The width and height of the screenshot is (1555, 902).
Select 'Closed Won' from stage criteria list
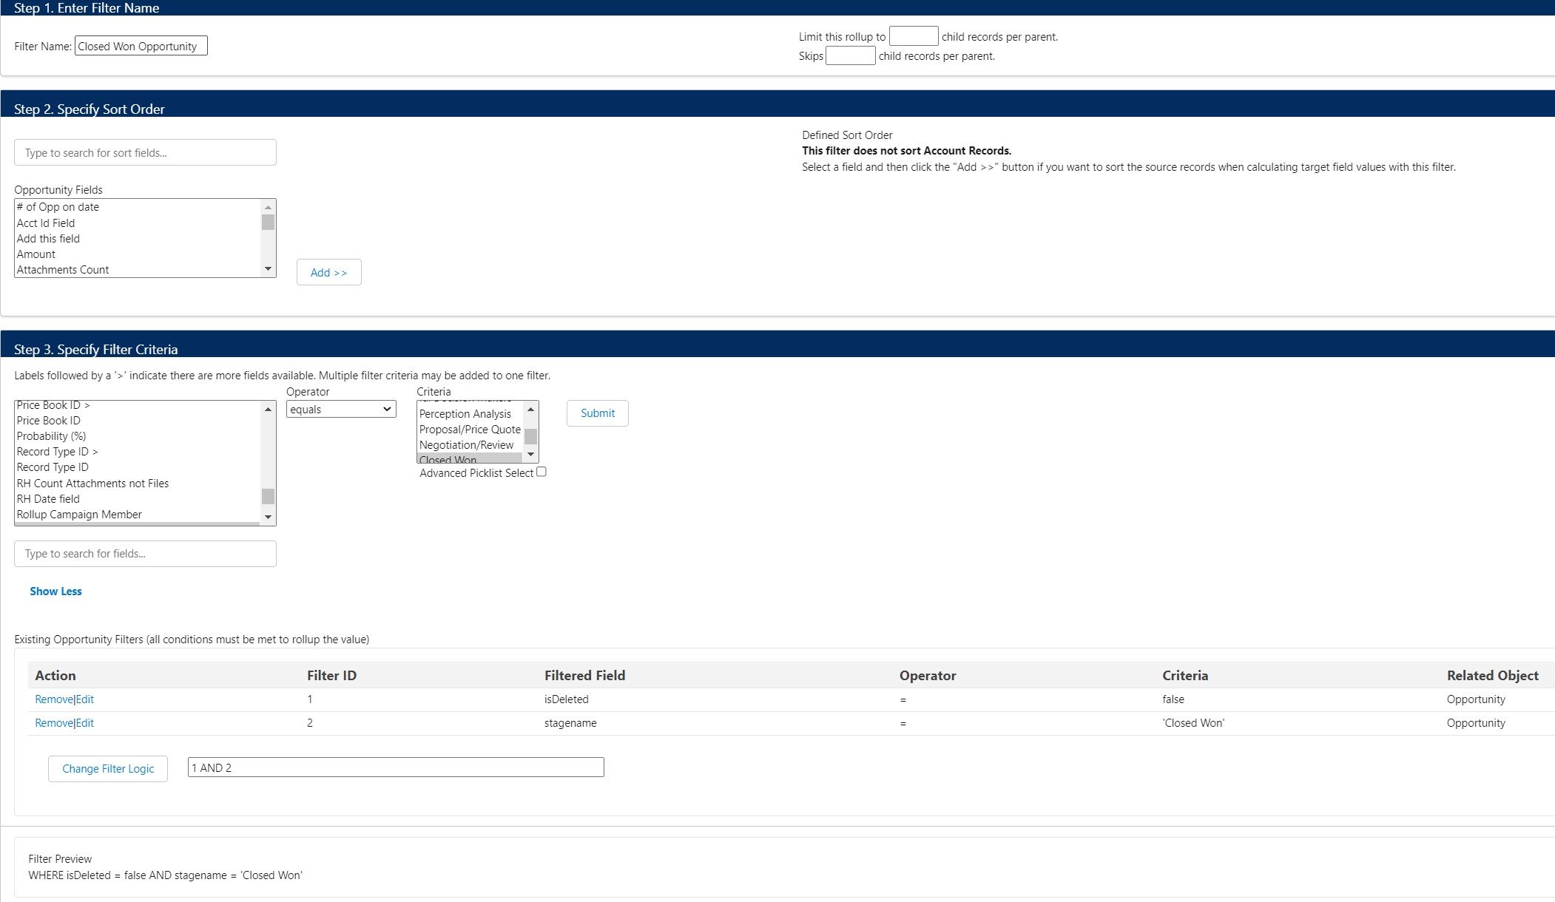(449, 458)
